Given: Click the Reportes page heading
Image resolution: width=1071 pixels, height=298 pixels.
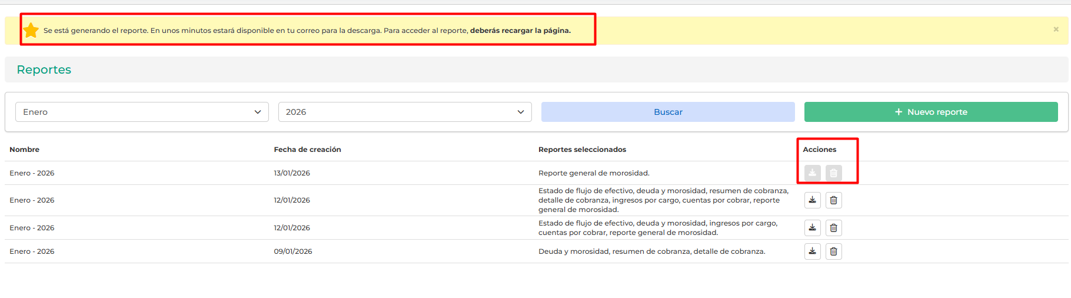Looking at the screenshot, I should pos(44,69).
